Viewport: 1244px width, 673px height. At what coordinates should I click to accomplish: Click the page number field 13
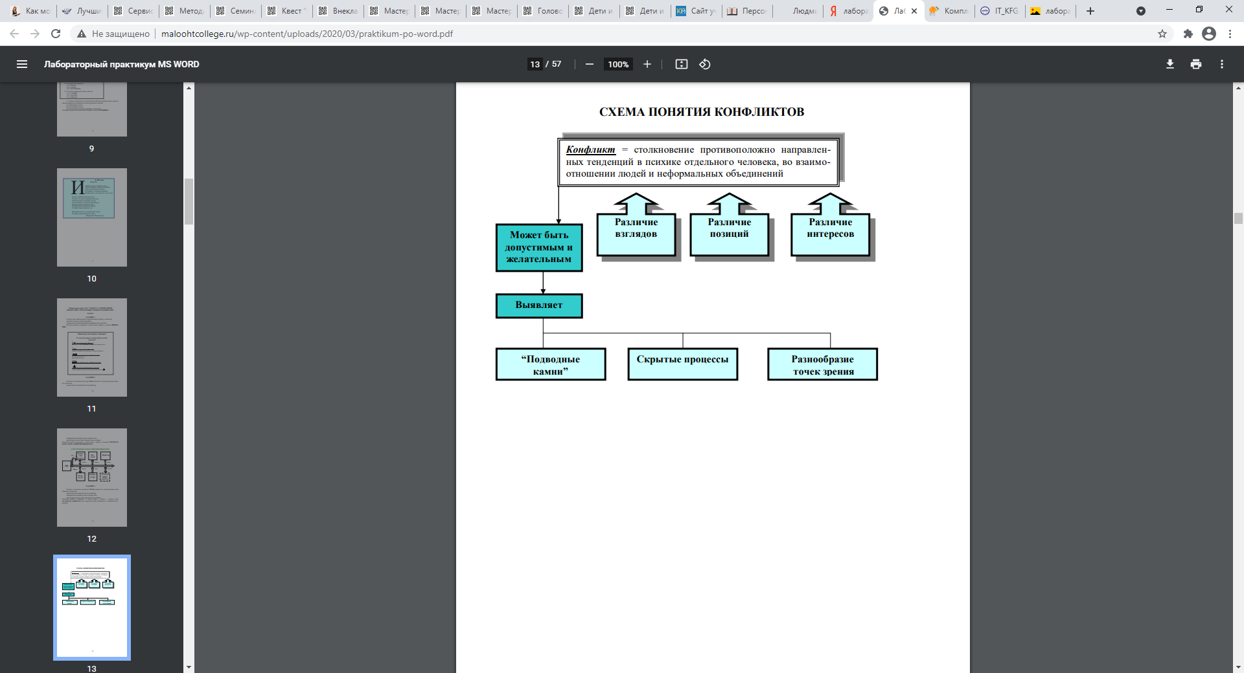535,64
